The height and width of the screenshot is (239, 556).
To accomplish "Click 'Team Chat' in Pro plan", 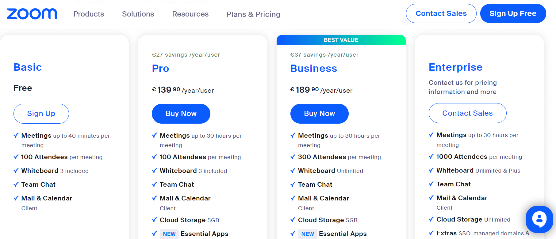I will 177,185.
